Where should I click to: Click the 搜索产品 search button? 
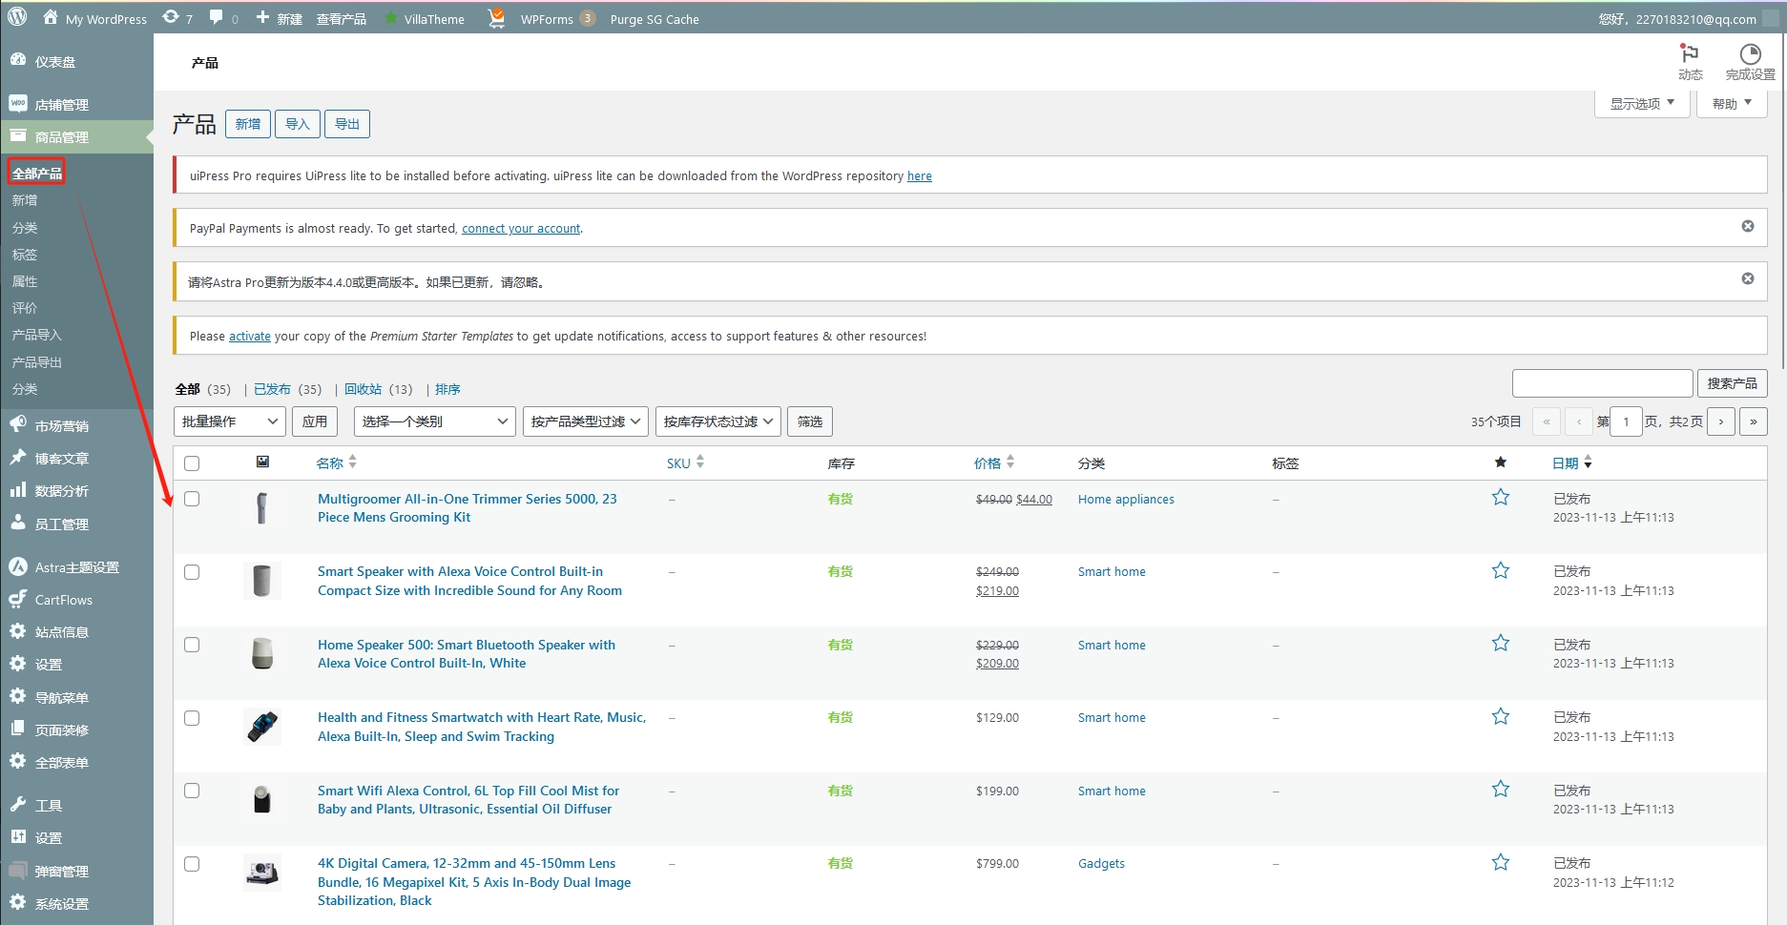coord(1732,383)
